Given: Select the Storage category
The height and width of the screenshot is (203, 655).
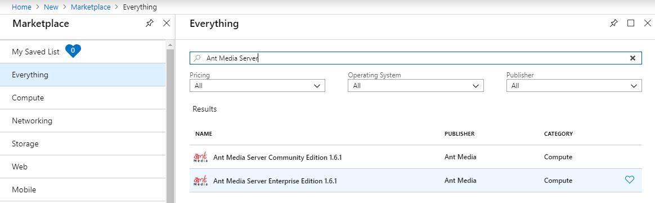Looking at the screenshot, I should point(83,144).
